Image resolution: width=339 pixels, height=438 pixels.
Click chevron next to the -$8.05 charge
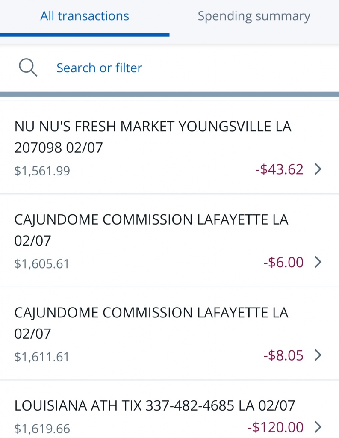[318, 355]
